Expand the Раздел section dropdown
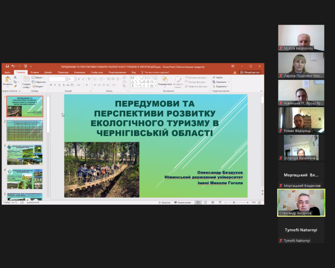 39,86
